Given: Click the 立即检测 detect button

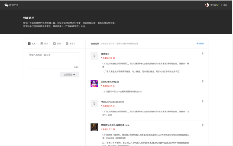Looking at the screenshot, I should (x=69, y=75).
